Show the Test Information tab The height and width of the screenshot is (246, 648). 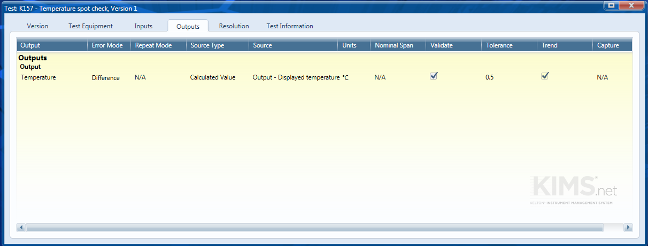pyautogui.click(x=290, y=26)
